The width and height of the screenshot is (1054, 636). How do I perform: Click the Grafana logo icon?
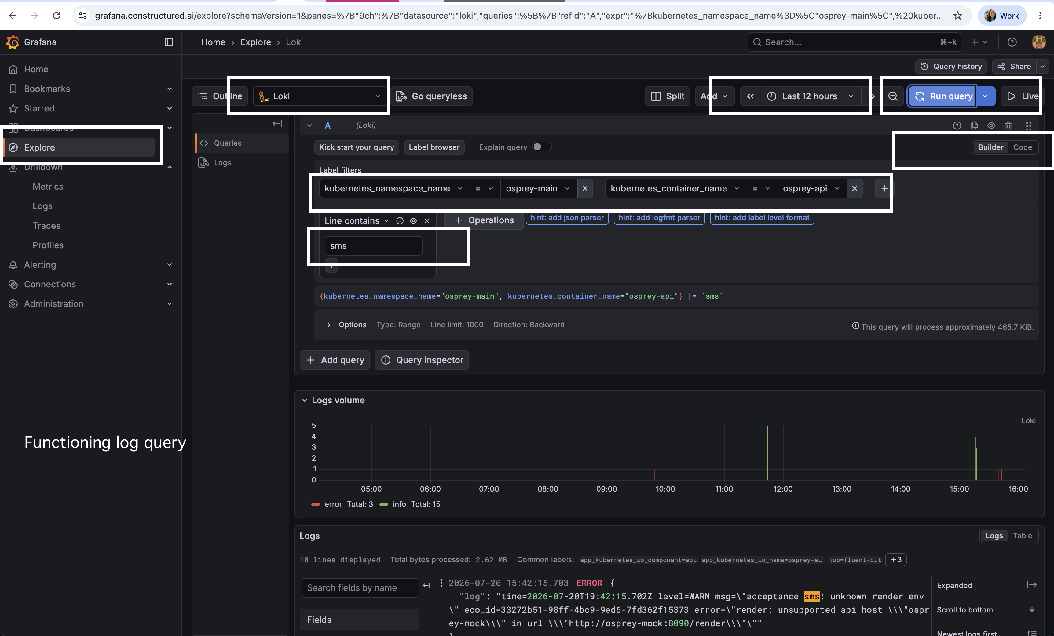[13, 42]
